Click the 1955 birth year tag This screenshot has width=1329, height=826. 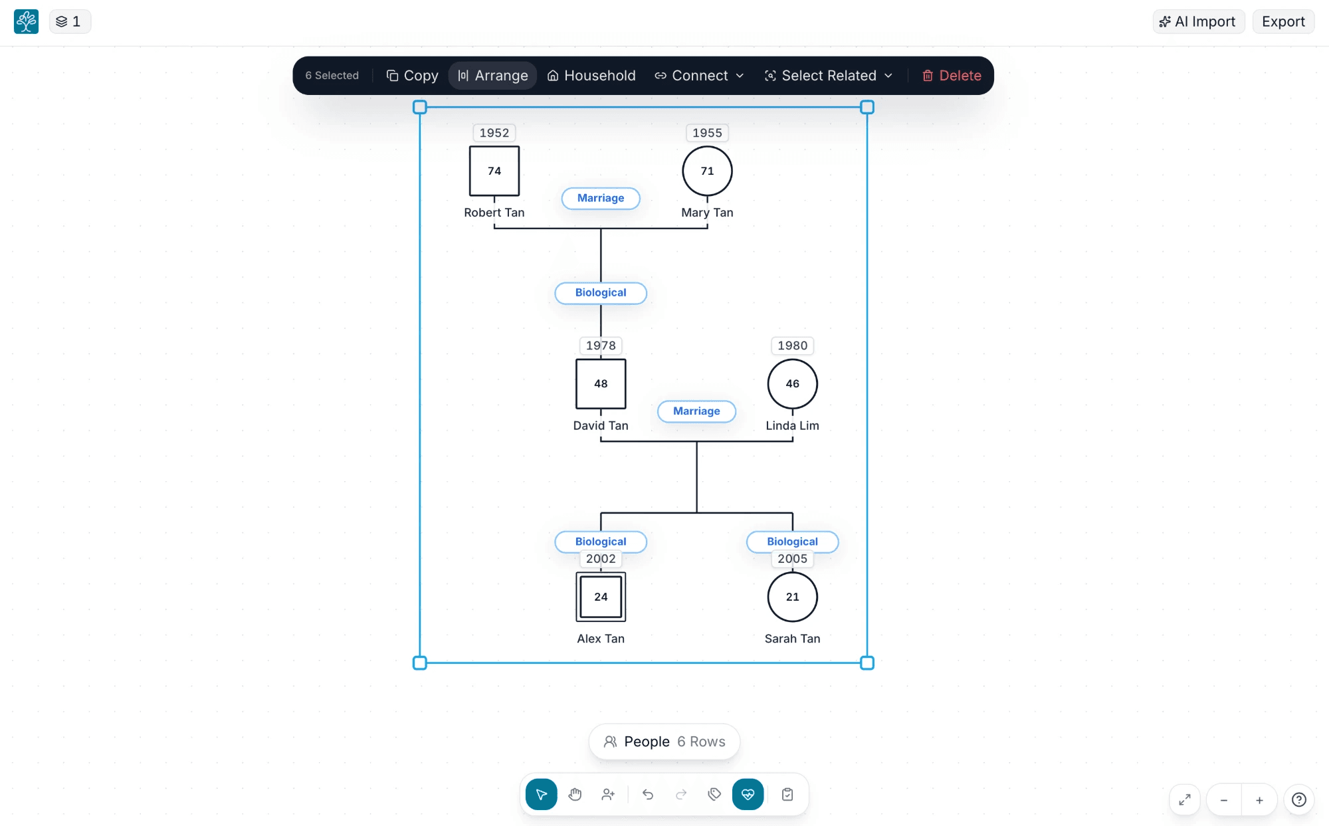707,133
